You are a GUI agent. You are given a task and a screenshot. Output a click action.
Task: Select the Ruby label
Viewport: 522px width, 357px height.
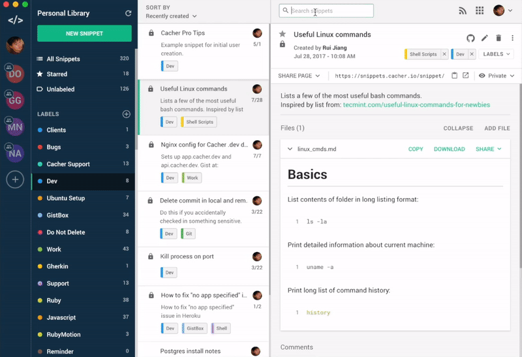pos(83,300)
